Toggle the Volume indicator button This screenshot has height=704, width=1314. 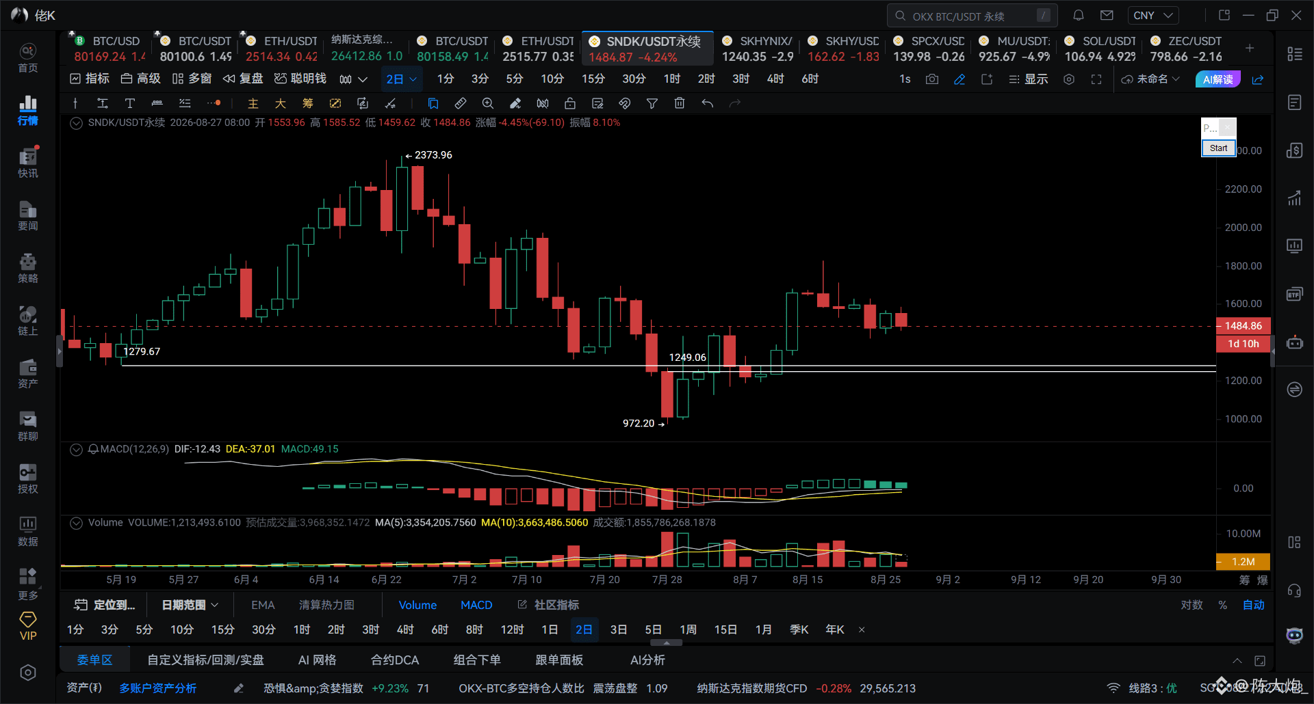pyautogui.click(x=417, y=605)
